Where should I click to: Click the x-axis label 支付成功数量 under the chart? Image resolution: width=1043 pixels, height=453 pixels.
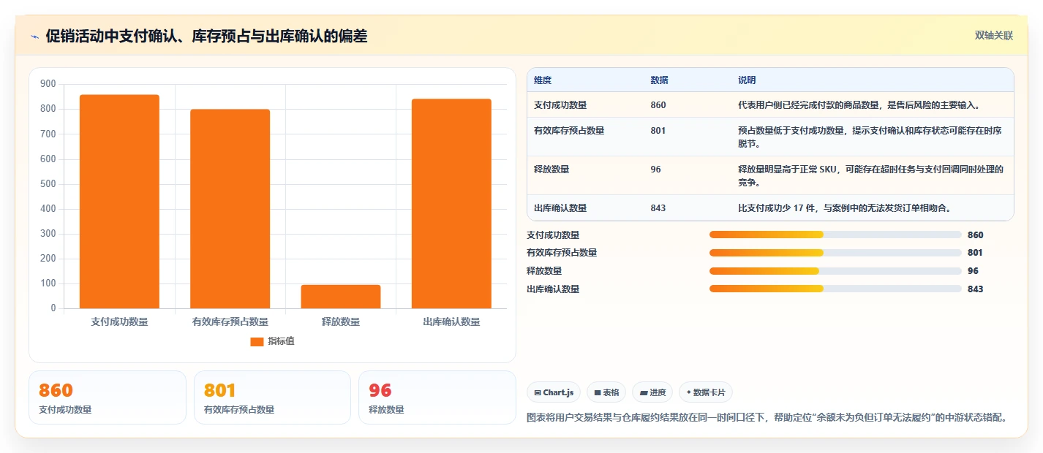pos(119,321)
